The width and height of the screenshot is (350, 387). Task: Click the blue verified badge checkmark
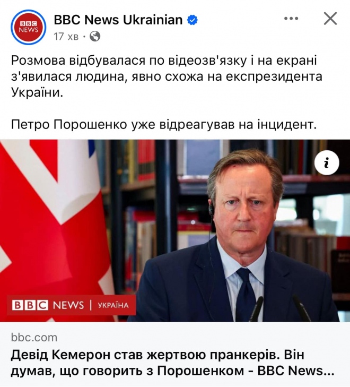[192, 20]
